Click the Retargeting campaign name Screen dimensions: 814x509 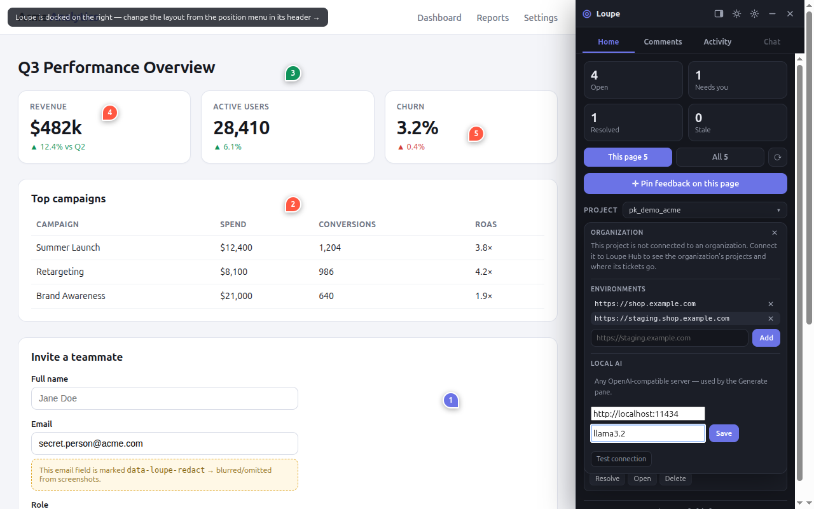click(60, 272)
